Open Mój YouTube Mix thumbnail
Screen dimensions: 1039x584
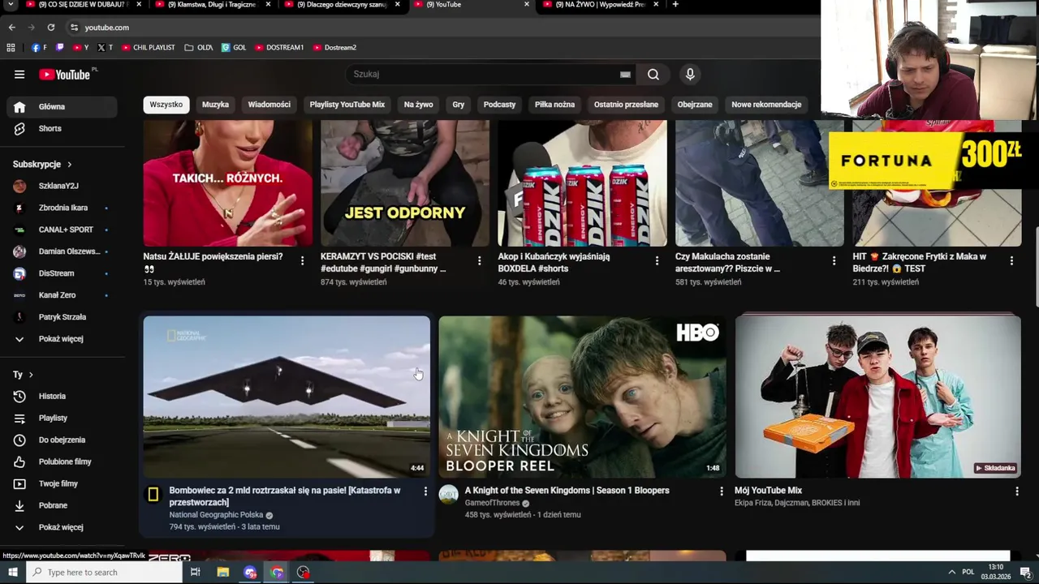[877, 397]
